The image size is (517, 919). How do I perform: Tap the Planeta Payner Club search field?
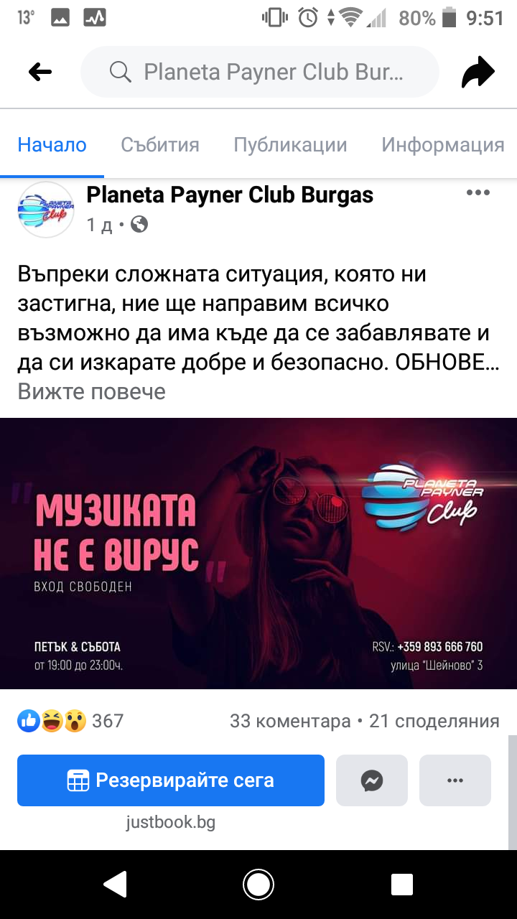(260, 72)
